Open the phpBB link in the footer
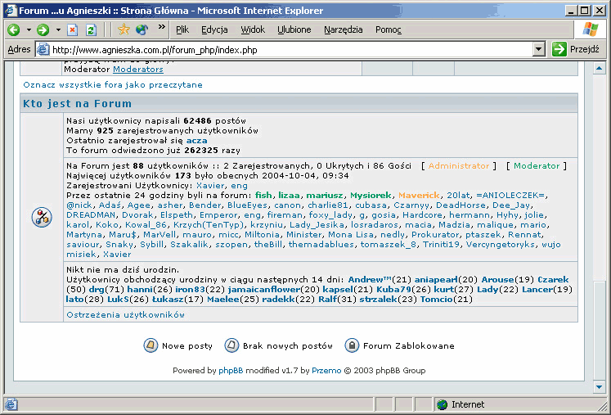Screen dimensions: 611x415 tap(231, 371)
